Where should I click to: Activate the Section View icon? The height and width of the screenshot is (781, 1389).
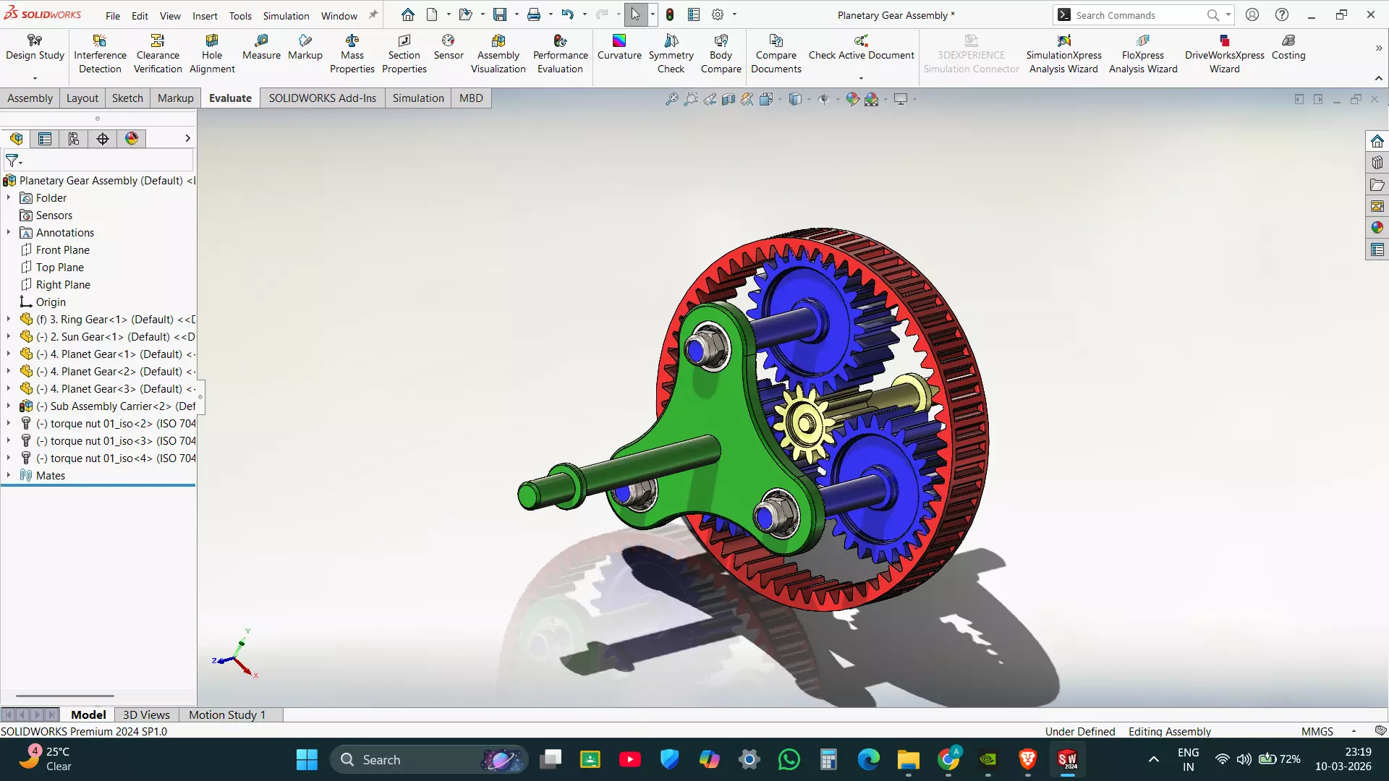pos(729,99)
